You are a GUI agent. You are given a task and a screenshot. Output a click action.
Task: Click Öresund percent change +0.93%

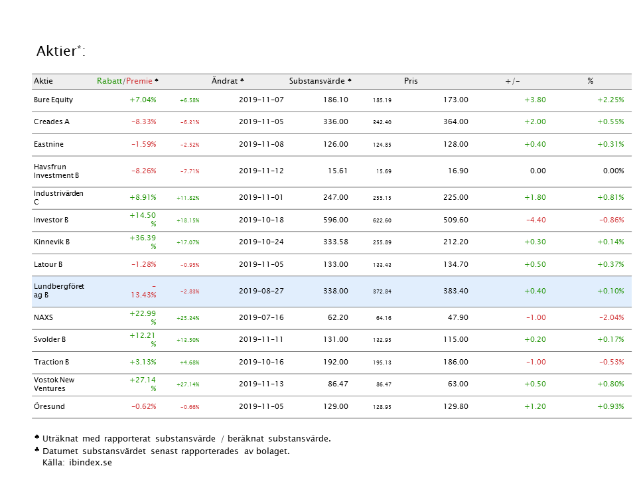coord(610,406)
